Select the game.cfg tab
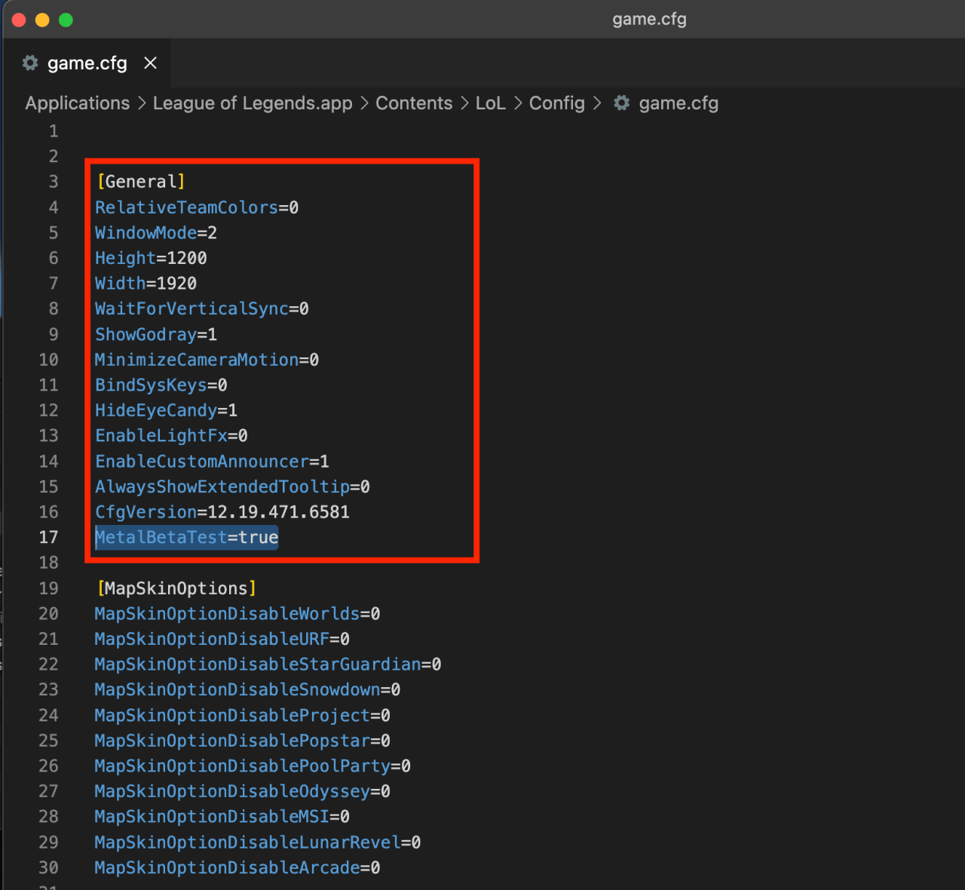This screenshot has height=890, width=965. click(x=87, y=63)
